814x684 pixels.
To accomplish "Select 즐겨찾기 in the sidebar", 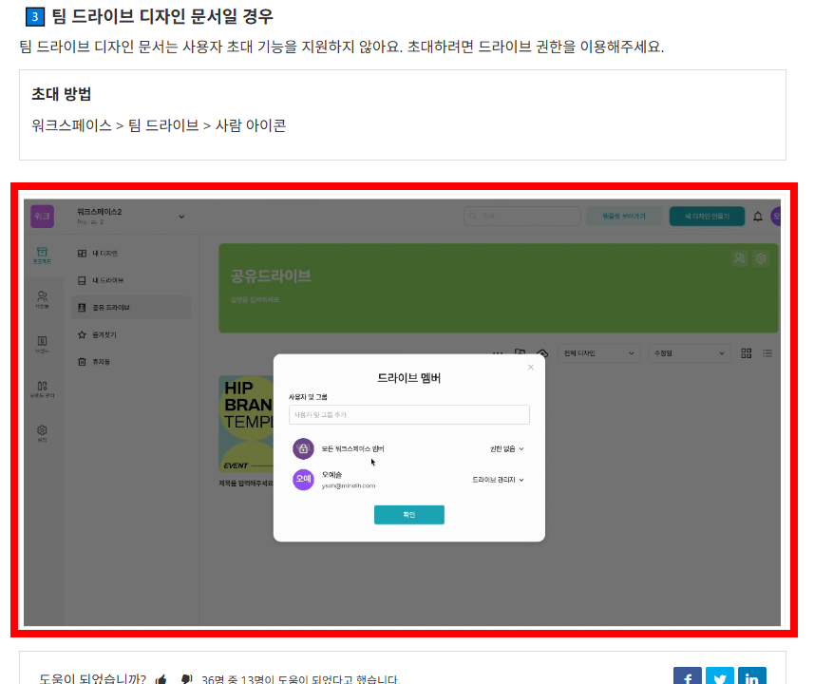I will (95, 334).
